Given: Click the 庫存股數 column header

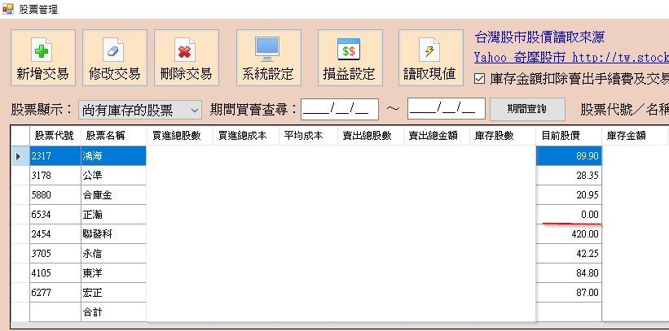Looking at the screenshot, I should coord(503,136).
